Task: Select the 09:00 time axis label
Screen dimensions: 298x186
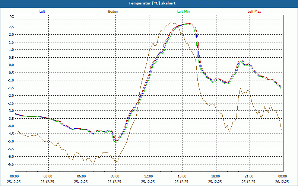Action: click(x=115, y=176)
